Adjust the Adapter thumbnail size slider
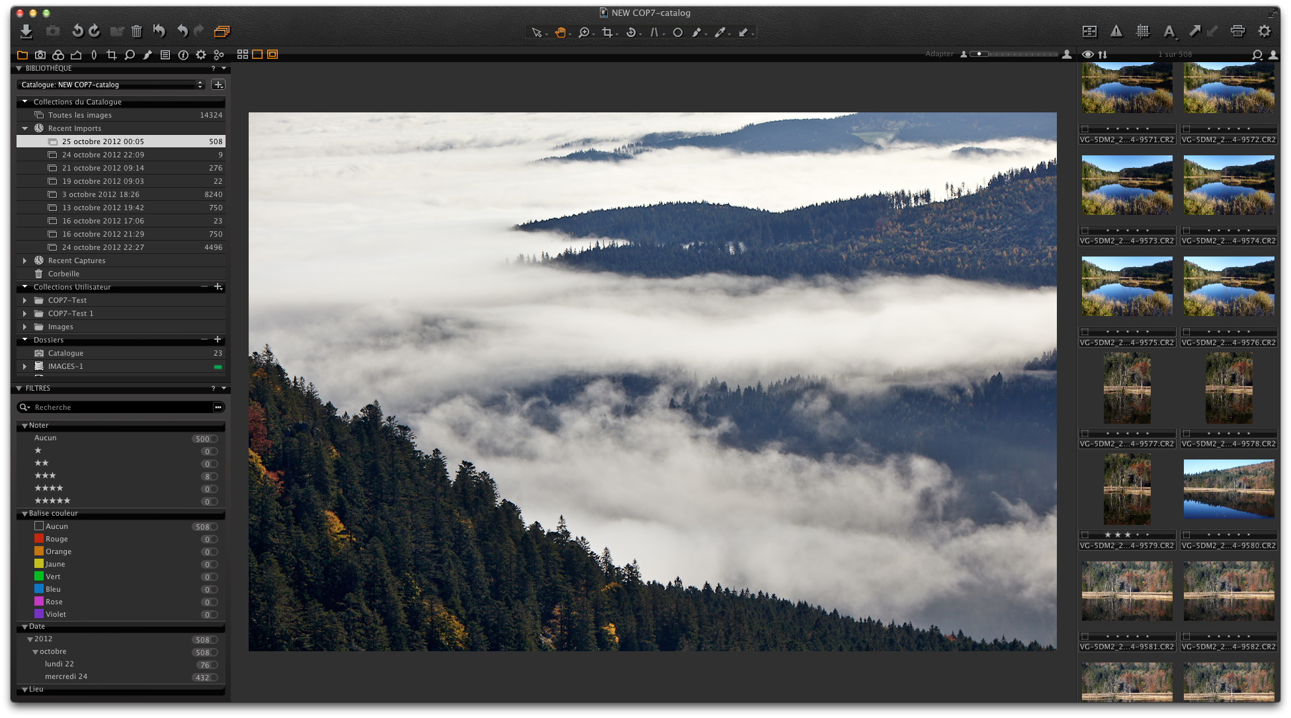This screenshot has width=1291, height=718. point(1015,54)
